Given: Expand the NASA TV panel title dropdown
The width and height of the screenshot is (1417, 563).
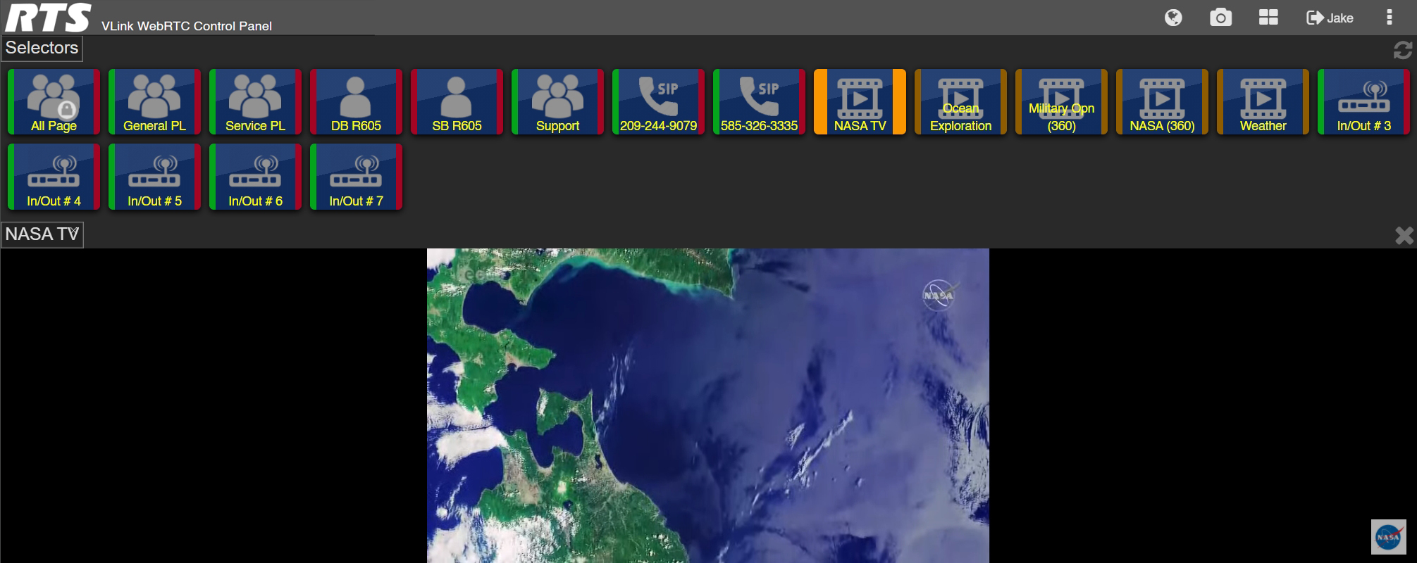Looking at the screenshot, I should pyautogui.click(x=42, y=234).
